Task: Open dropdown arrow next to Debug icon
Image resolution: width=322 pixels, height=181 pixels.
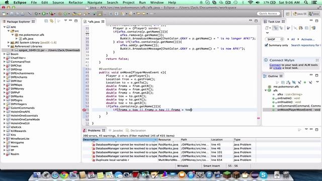Action: [x=39, y=14]
